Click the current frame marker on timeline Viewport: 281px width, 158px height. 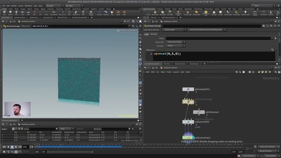(x=37, y=145)
